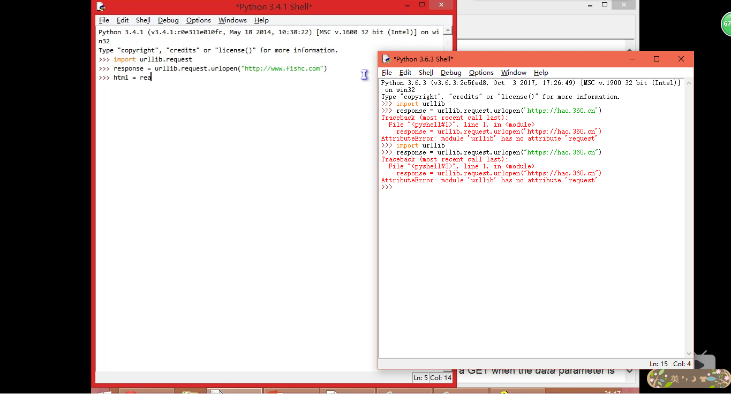Open Help menu in Python 3.6.3 Shell

pos(541,73)
